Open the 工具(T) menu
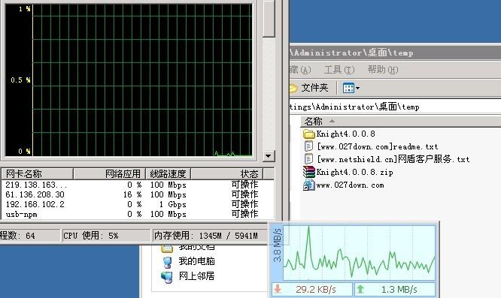 (339, 70)
